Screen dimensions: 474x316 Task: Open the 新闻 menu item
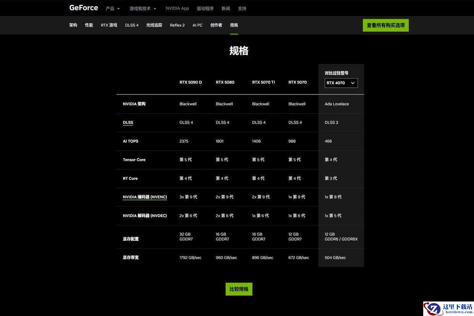coord(226,8)
